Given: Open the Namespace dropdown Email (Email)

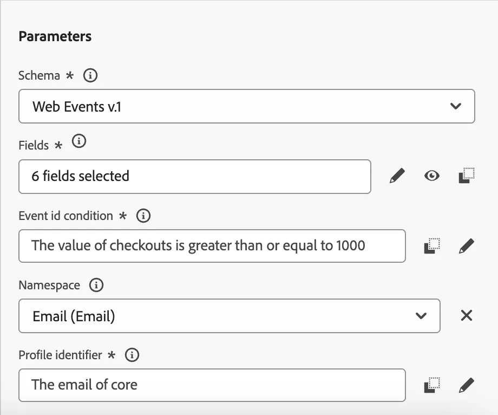Looking at the screenshot, I should (x=230, y=316).
